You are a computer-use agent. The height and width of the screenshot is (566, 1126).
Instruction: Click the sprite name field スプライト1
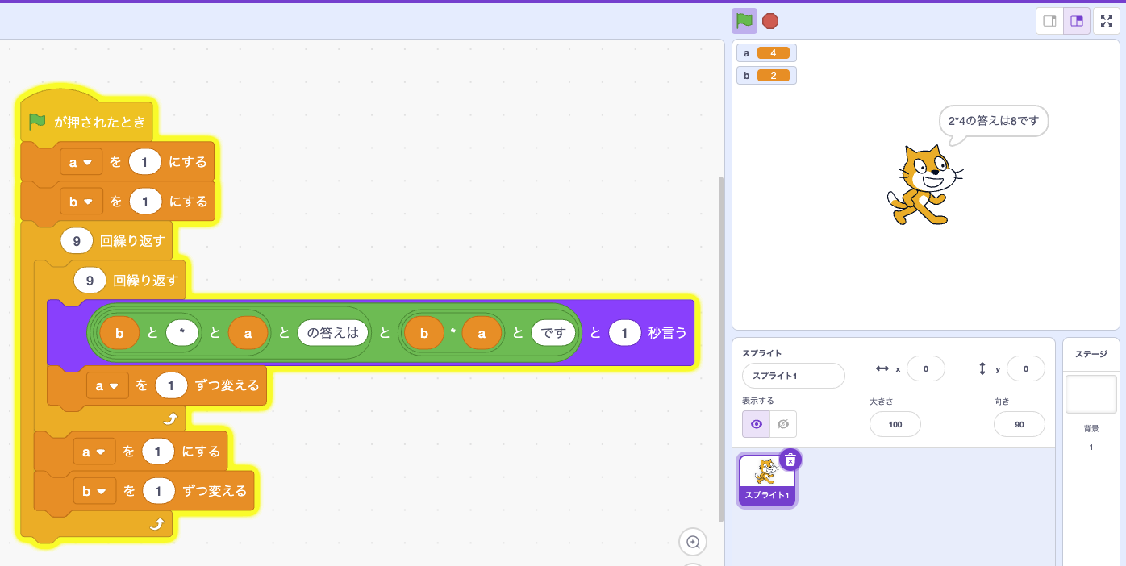pyautogui.click(x=793, y=376)
